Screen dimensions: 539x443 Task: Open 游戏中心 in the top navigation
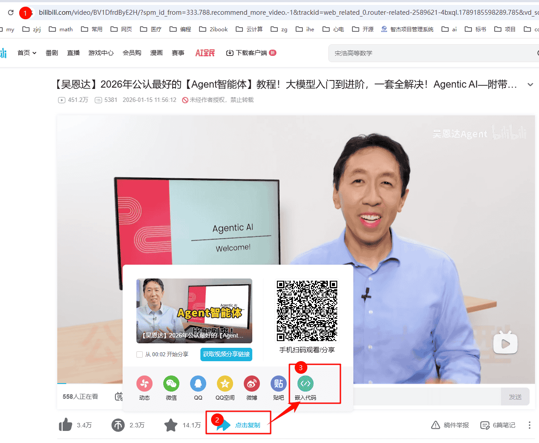click(x=101, y=53)
